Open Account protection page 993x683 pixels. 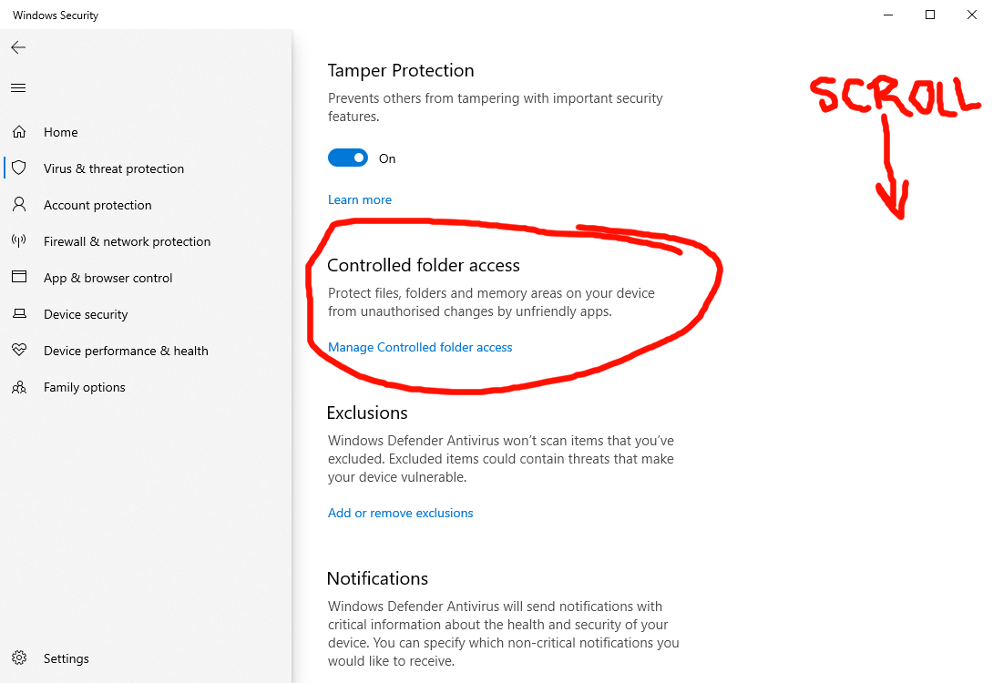pyautogui.click(x=97, y=205)
